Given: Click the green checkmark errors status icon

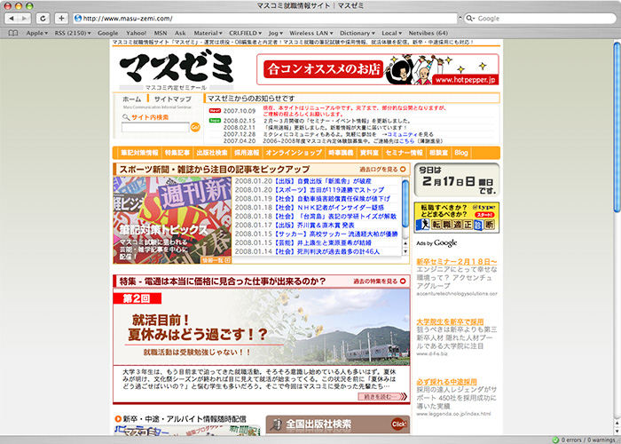Looking at the screenshot, I should click(x=555, y=440).
